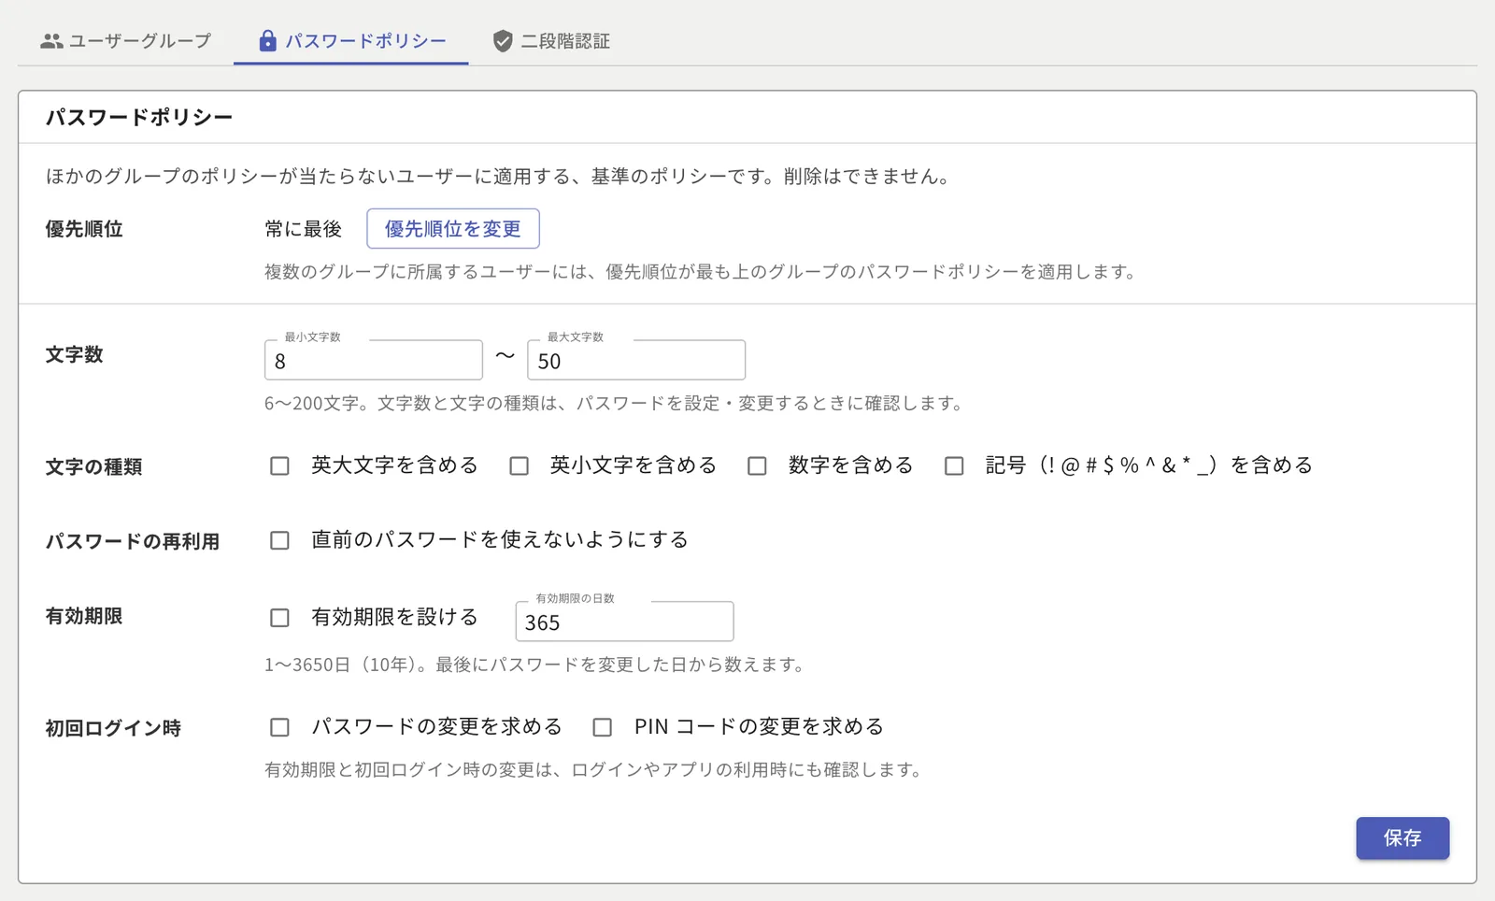Enable the 記号を含める checkbox
Screen dimensions: 1495x901
tap(954, 465)
